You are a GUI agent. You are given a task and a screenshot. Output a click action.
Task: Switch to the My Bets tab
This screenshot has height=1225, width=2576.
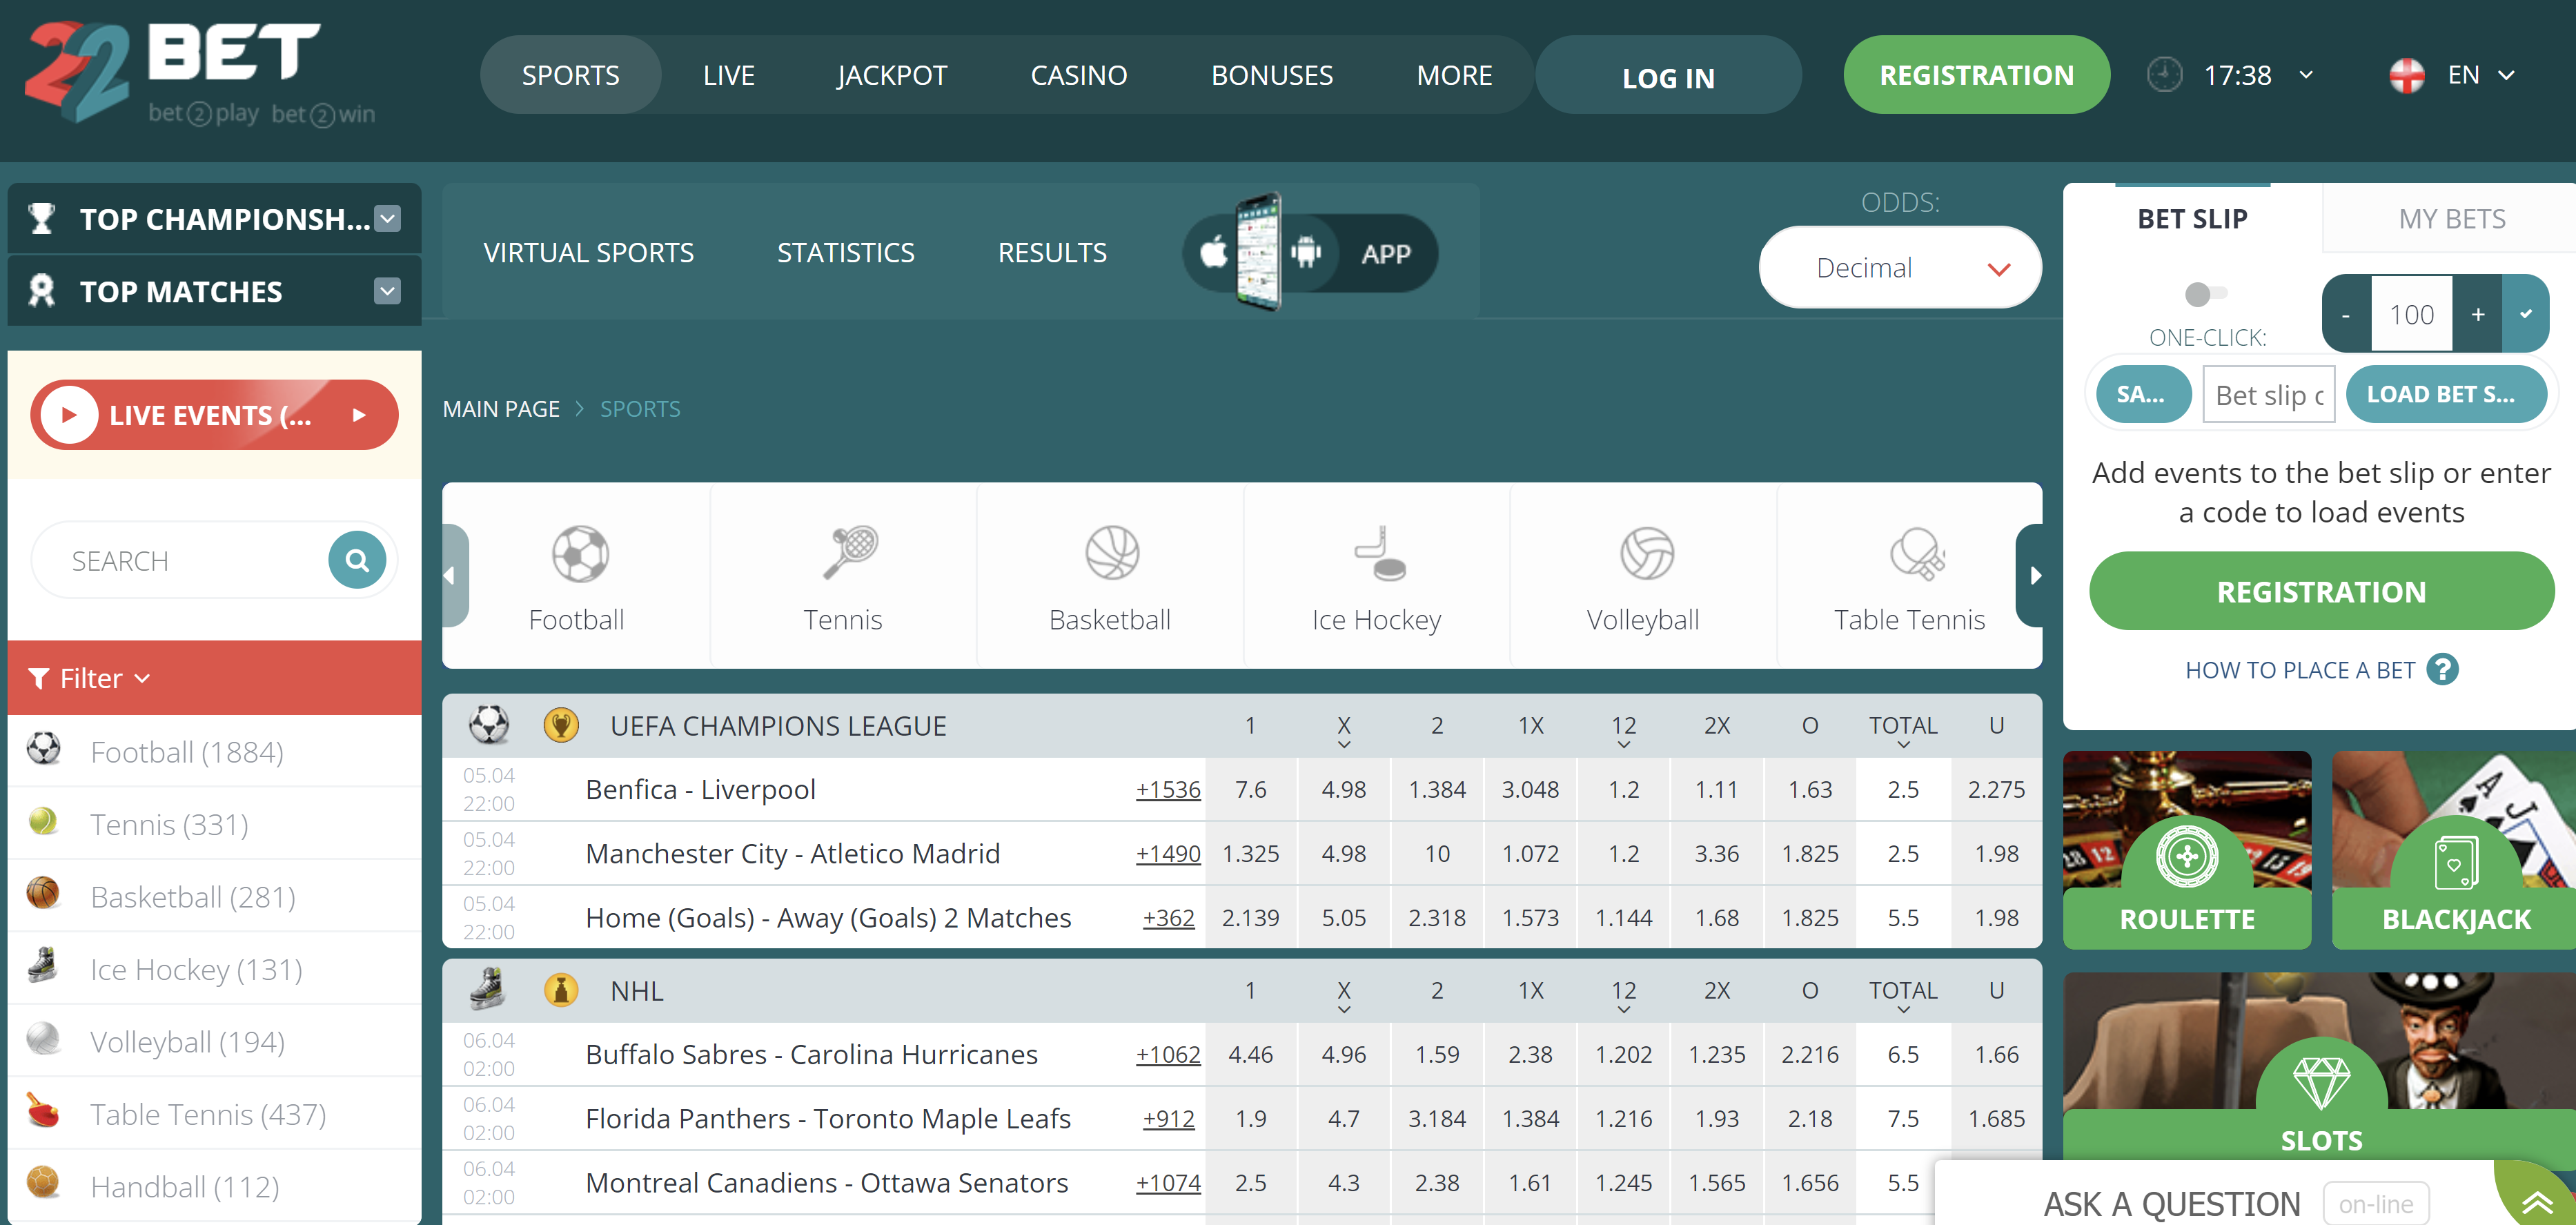point(2451,219)
